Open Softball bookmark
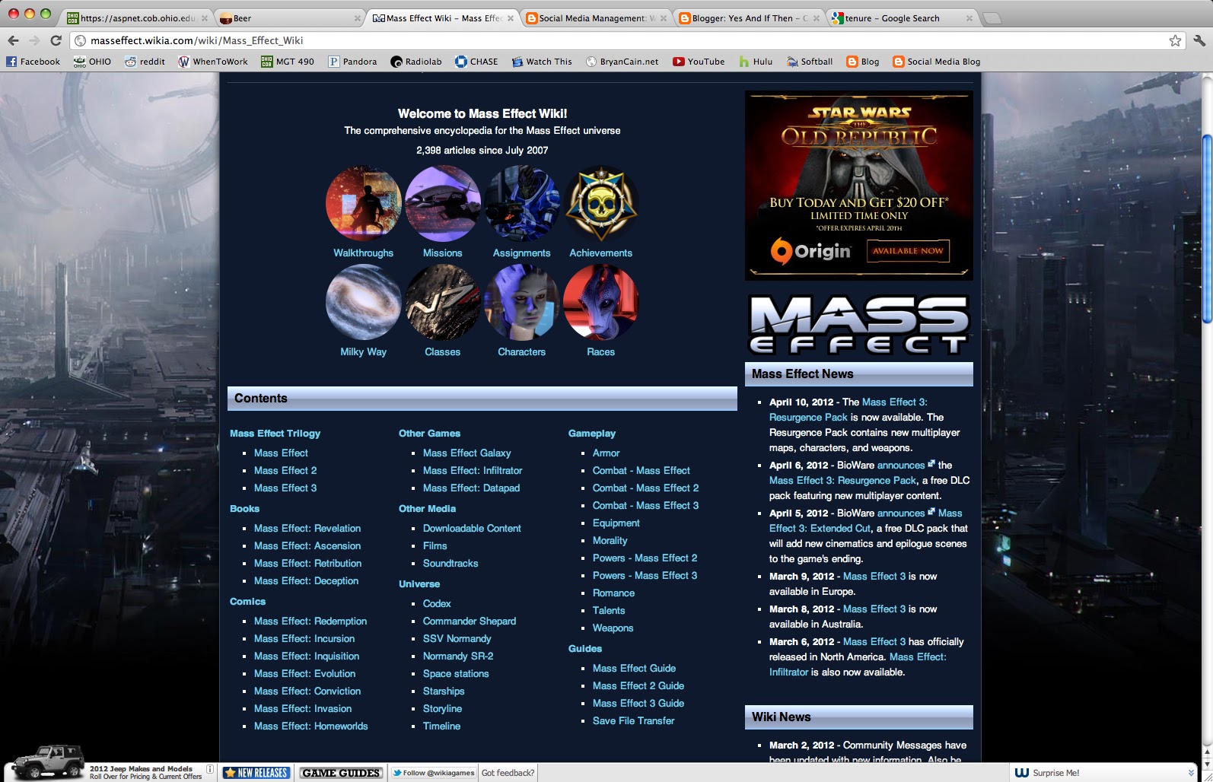 tap(810, 62)
